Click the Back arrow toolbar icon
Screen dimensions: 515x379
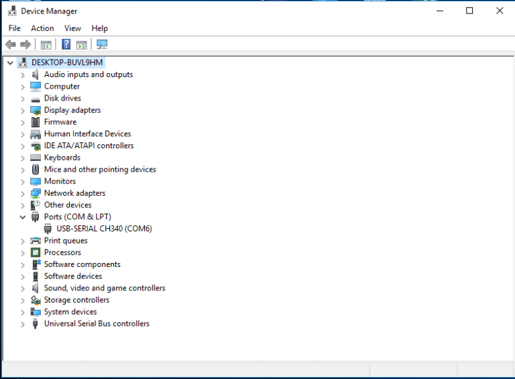[10, 45]
